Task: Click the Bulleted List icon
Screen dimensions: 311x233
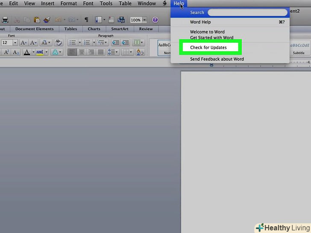Action: [x=73, y=42]
